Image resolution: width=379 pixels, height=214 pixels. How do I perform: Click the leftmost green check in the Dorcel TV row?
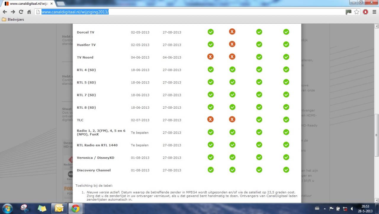(211, 32)
